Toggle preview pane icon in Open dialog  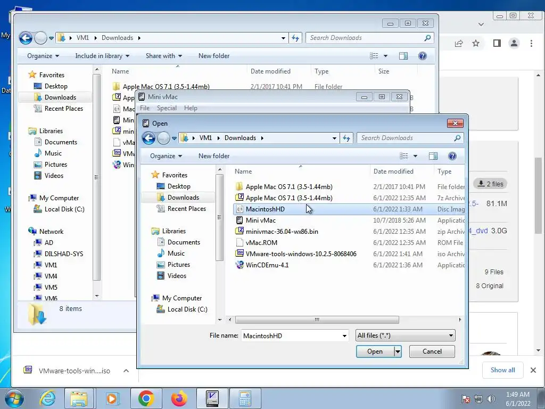433,156
